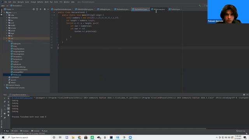Open the Refactor menu
This screenshot has height=140, width=249.
[x=40, y=2]
